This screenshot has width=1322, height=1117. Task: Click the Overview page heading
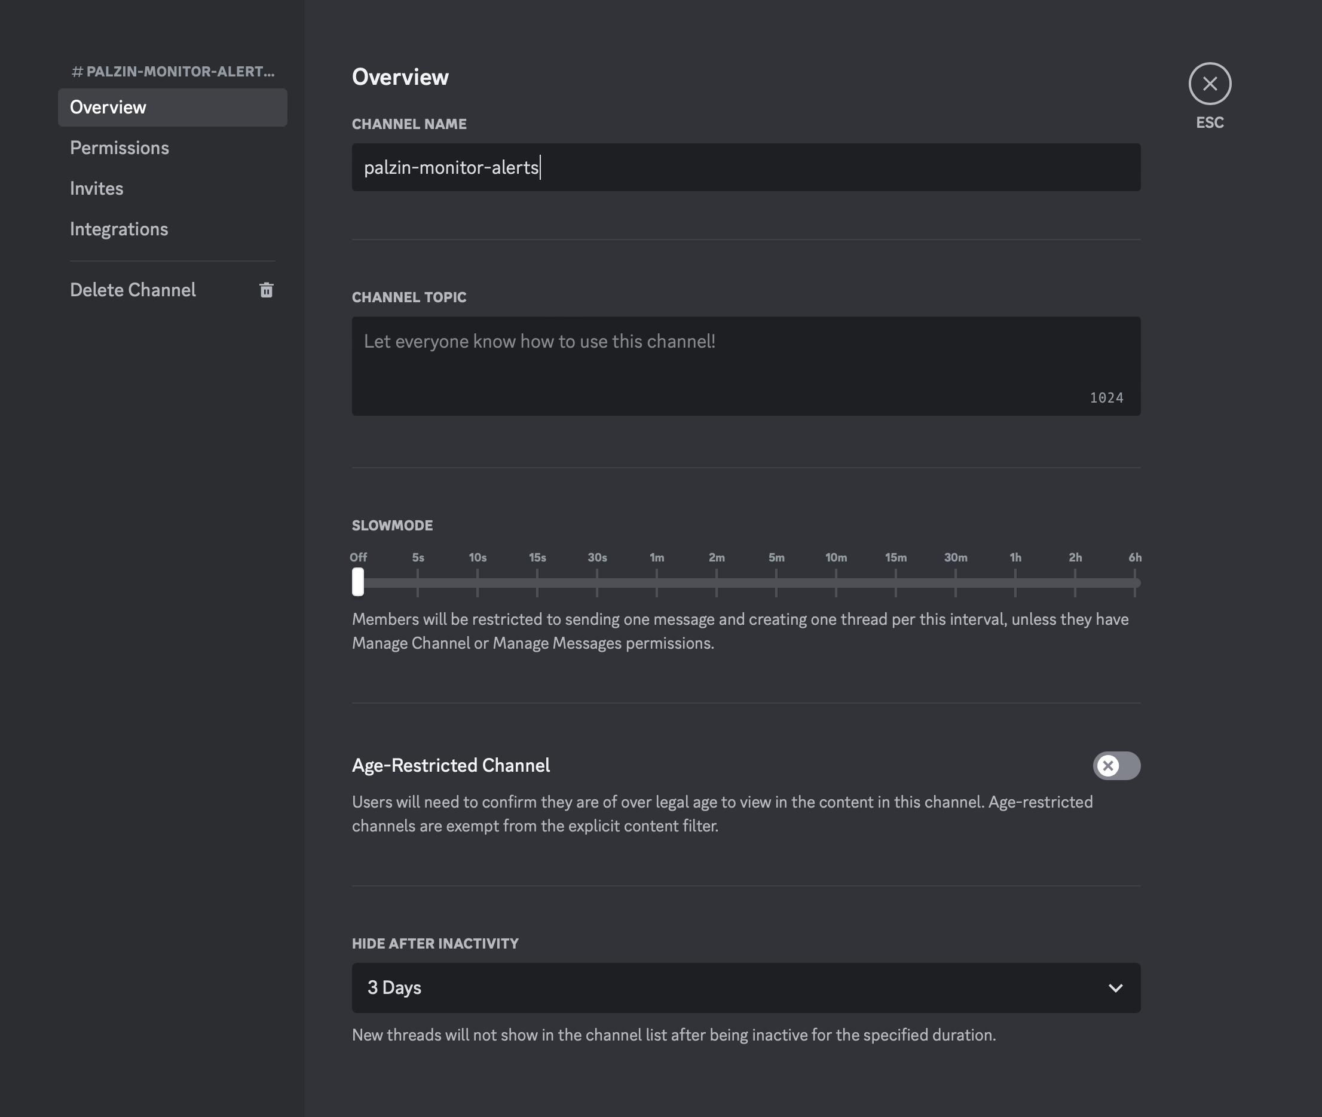coord(400,77)
